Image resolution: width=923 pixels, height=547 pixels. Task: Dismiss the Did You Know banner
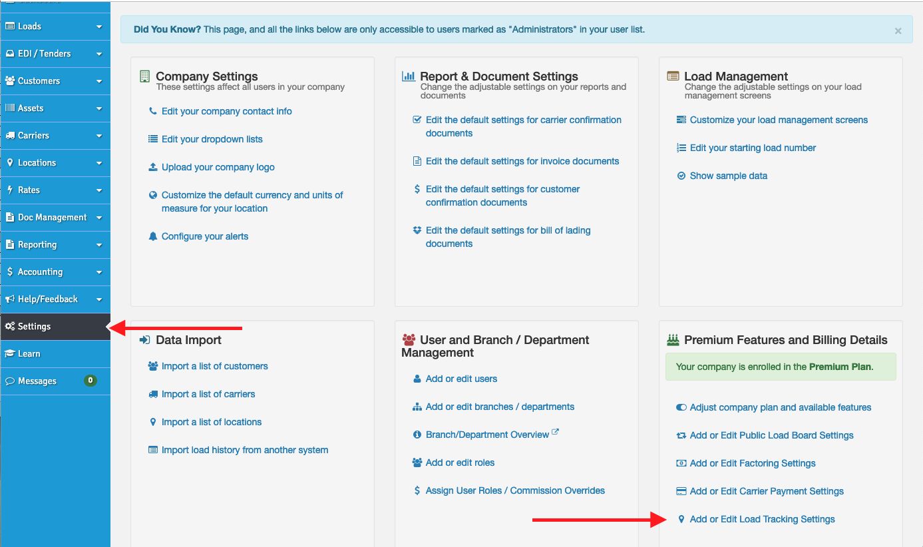click(898, 31)
